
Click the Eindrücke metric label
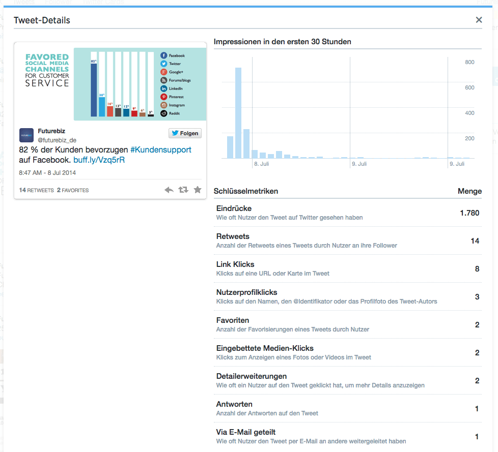[234, 208]
